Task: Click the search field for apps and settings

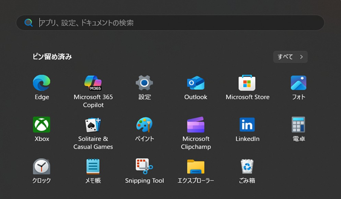Action: point(177,23)
